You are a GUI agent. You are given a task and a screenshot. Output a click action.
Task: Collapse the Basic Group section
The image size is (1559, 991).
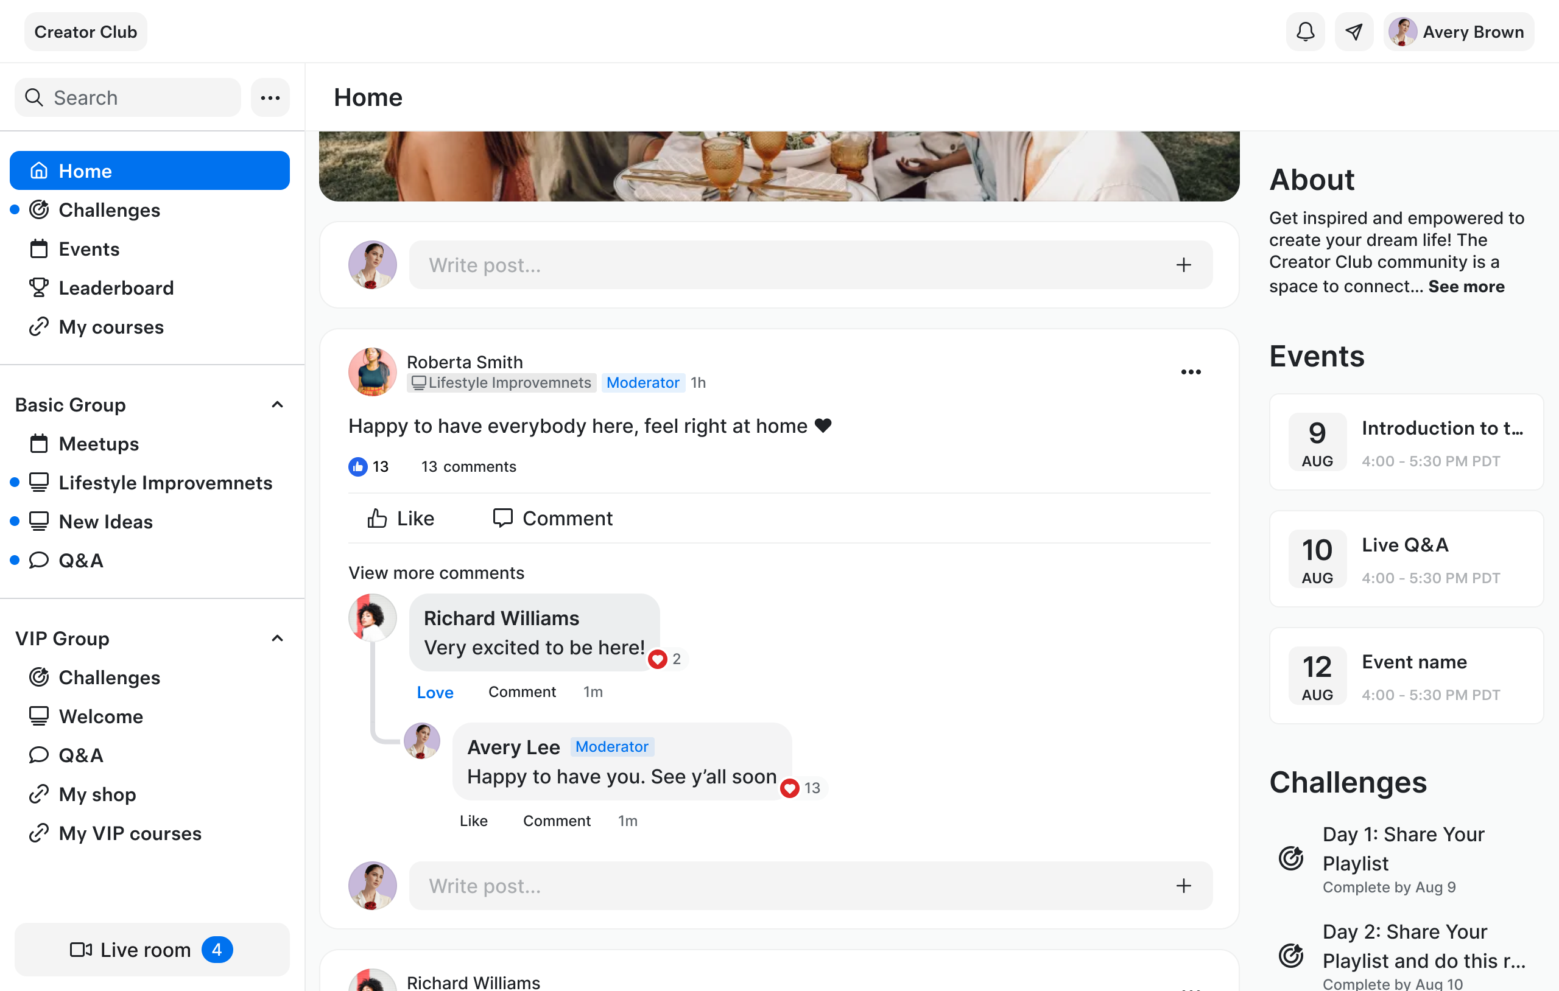[x=277, y=405]
